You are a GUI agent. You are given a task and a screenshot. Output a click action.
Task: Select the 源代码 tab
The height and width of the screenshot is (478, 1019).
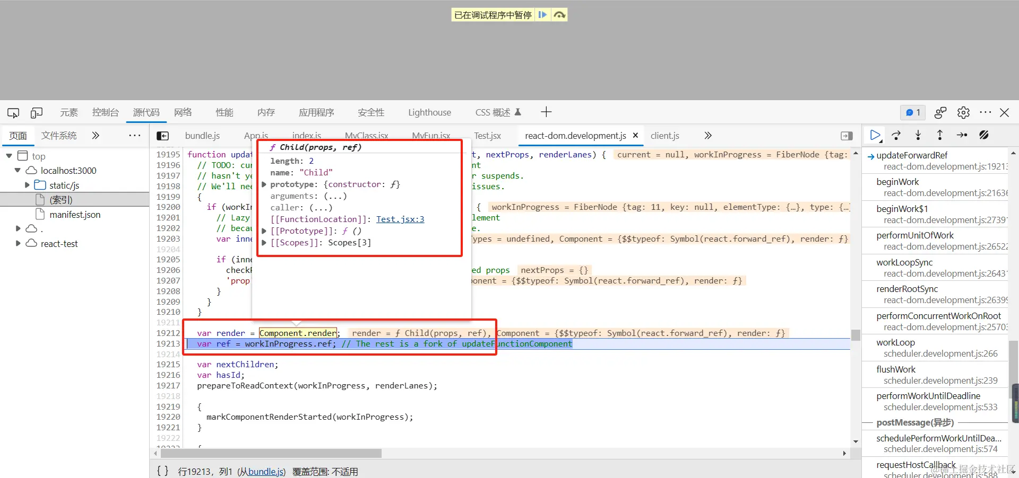click(146, 112)
